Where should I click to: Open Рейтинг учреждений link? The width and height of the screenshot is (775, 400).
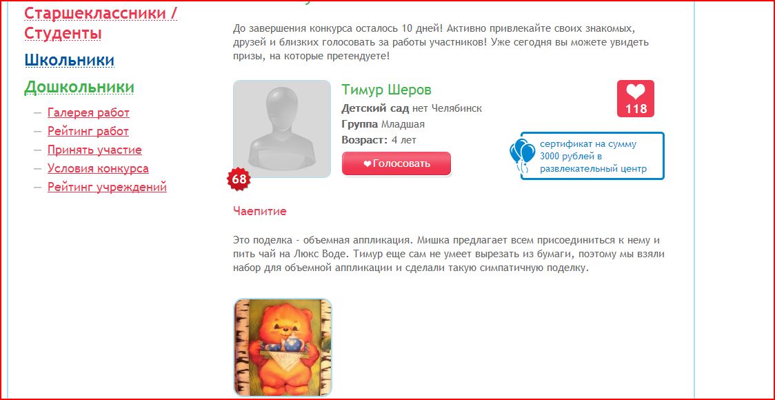[107, 188]
